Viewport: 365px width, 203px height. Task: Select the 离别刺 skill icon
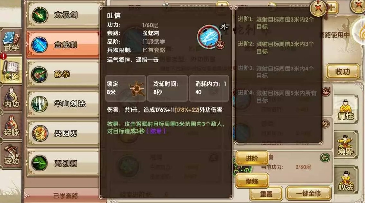point(40,163)
